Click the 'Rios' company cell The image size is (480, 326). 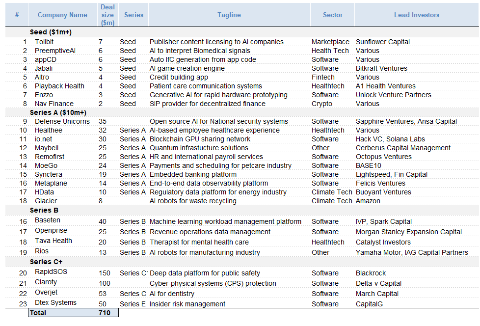pyautogui.click(x=42, y=251)
